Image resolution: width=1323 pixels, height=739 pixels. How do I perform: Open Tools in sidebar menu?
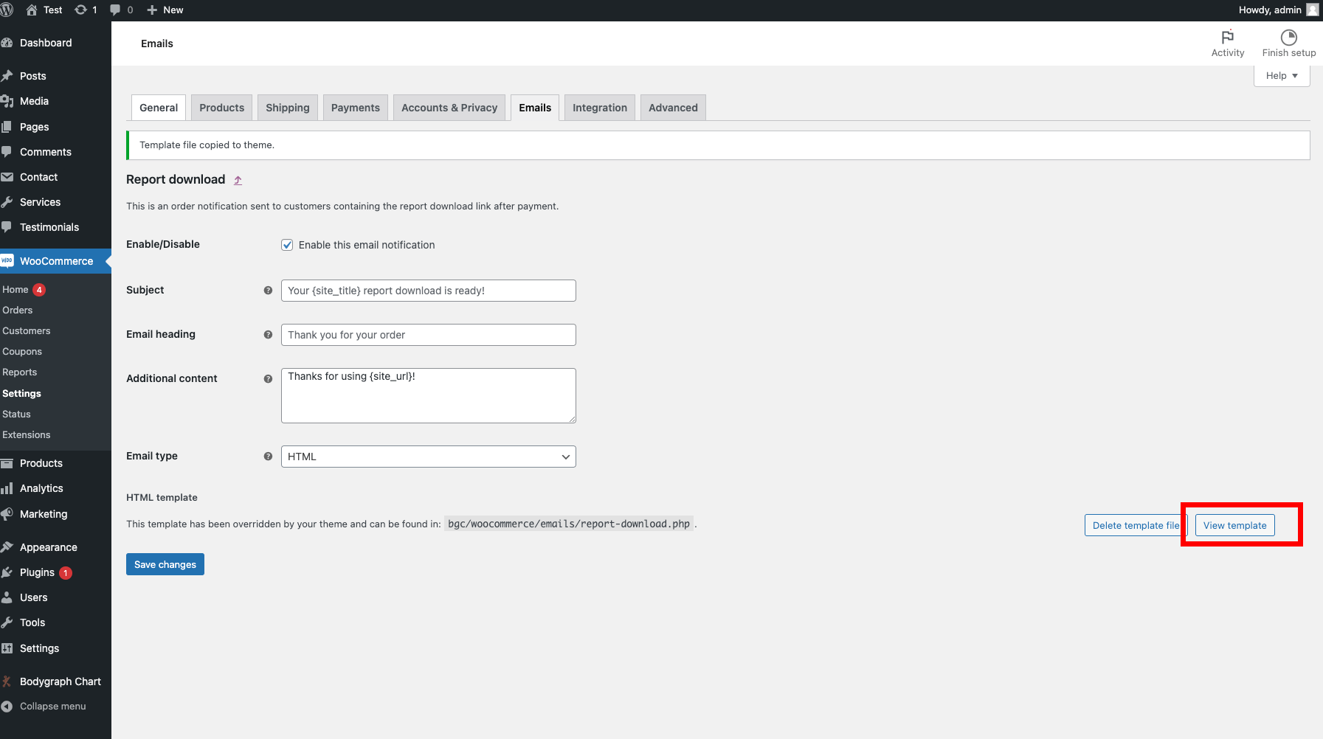pos(32,622)
